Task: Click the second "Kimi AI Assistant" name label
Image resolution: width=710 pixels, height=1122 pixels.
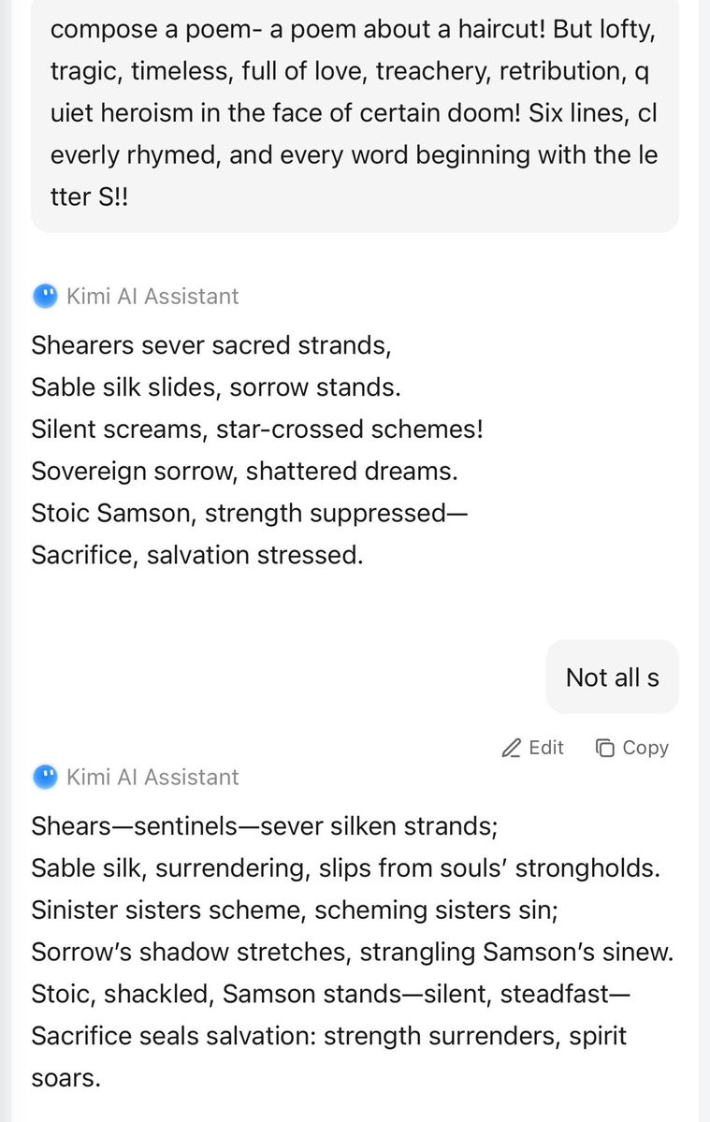Action: 152,778
